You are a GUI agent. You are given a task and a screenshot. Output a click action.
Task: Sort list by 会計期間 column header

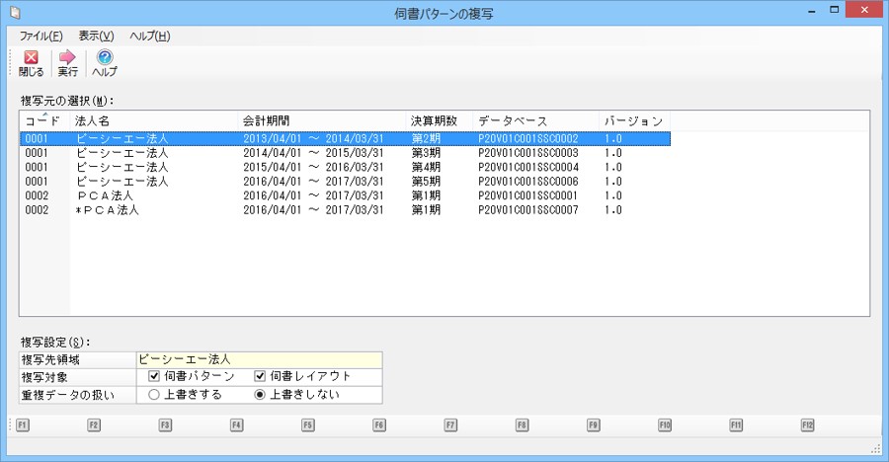[x=267, y=120]
